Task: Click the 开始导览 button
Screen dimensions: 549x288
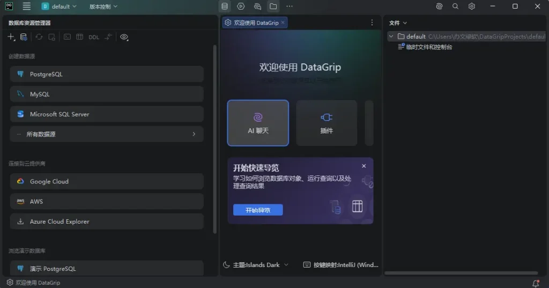Action: click(258, 210)
